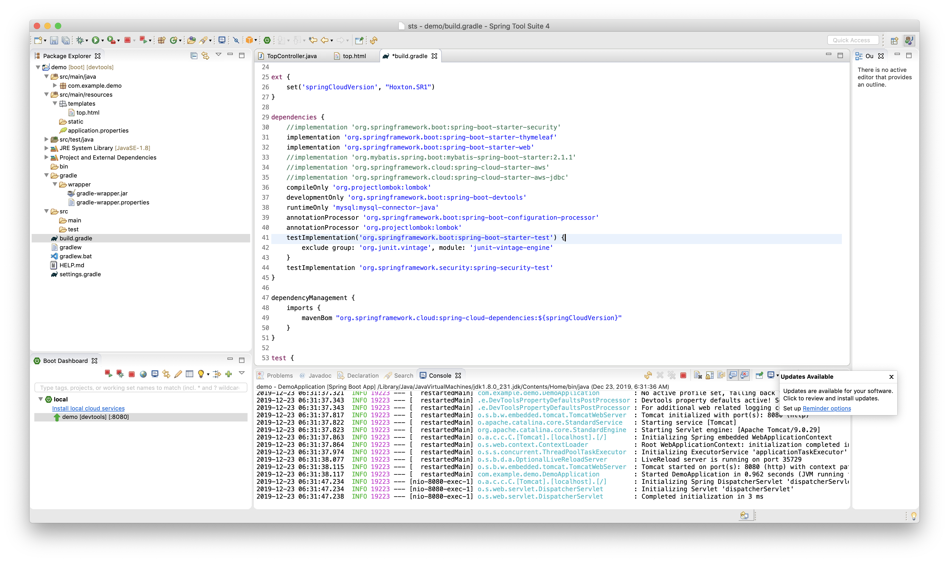The height and width of the screenshot is (562, 949).
Task: Click the Clear Console icon
Action: pyautogui.click(x=698, y=375)
